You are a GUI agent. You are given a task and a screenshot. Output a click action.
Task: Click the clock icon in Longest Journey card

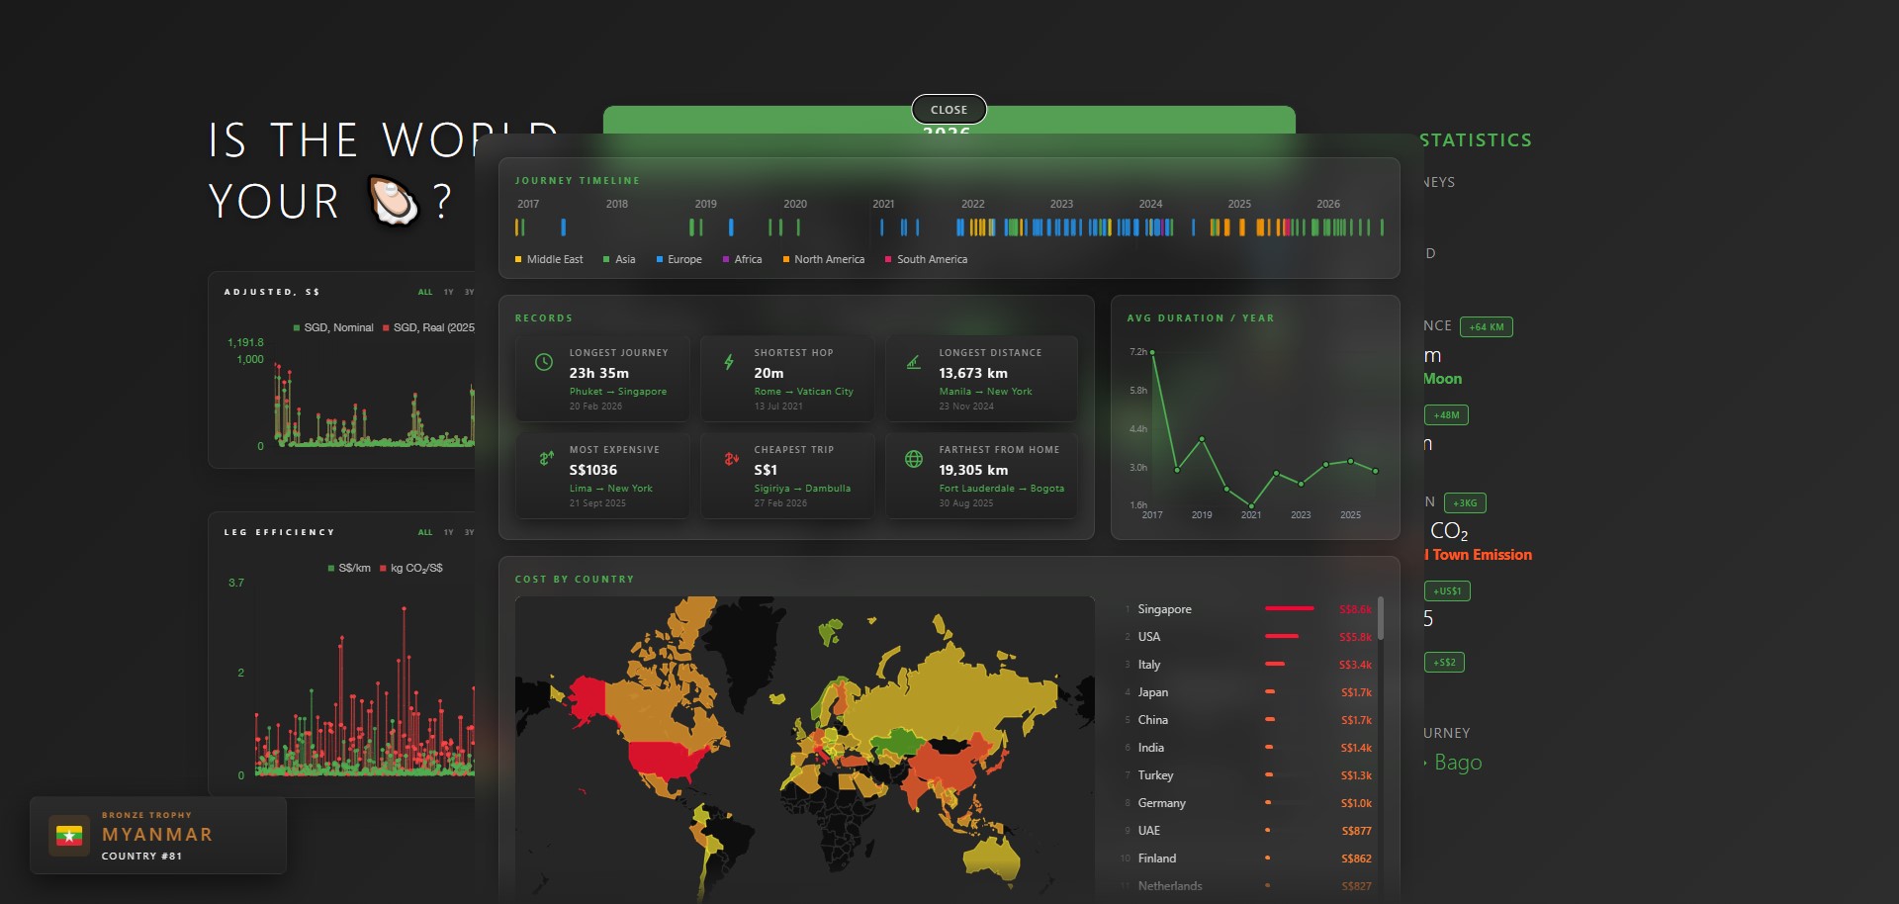[543, 362]
